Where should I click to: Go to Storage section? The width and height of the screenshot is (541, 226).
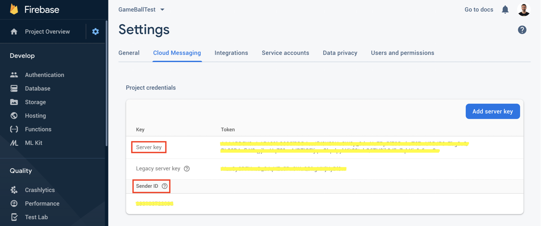[35, 102]
